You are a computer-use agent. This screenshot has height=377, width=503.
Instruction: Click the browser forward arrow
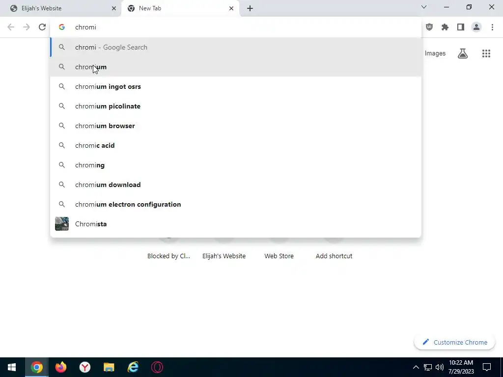27,27
